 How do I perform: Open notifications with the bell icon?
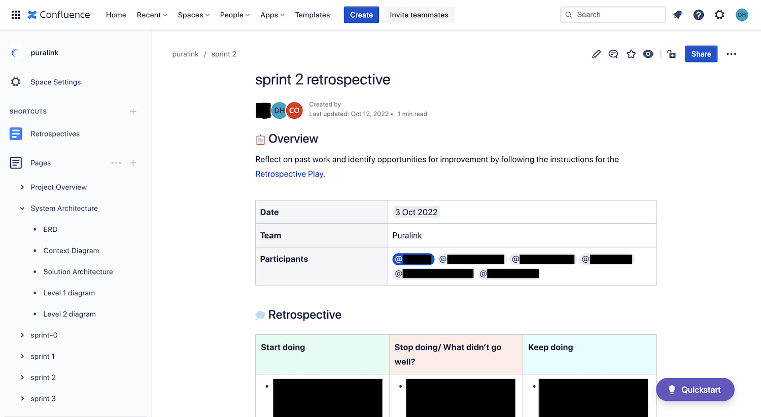(x=677, y=15)
